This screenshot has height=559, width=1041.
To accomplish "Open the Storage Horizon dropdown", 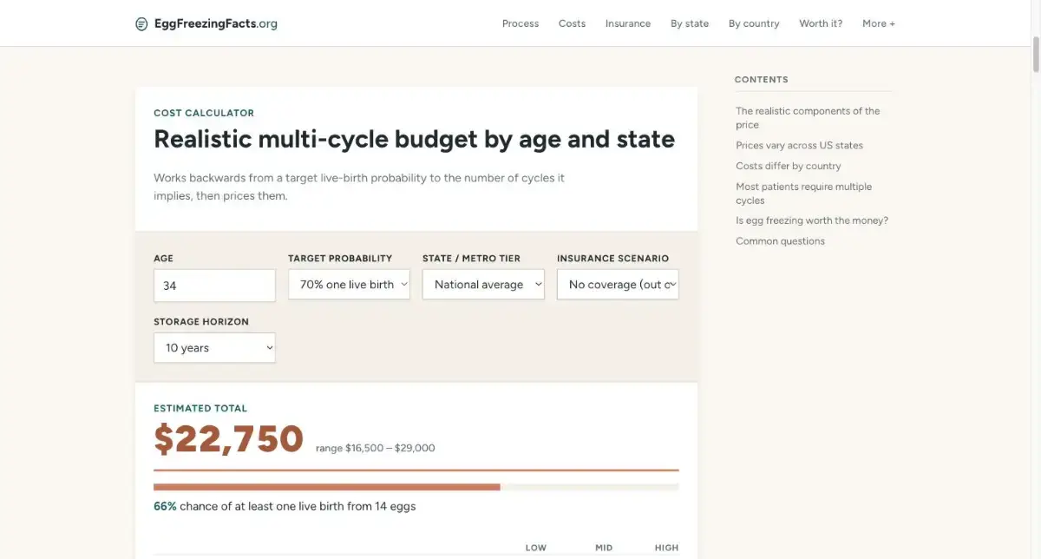I will tap(214, 348).
